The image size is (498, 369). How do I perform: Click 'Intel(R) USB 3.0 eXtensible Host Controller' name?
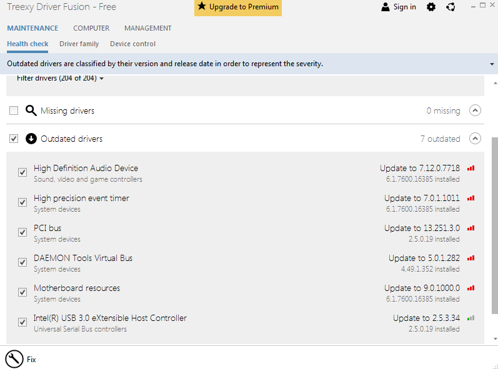coord(110,318)
